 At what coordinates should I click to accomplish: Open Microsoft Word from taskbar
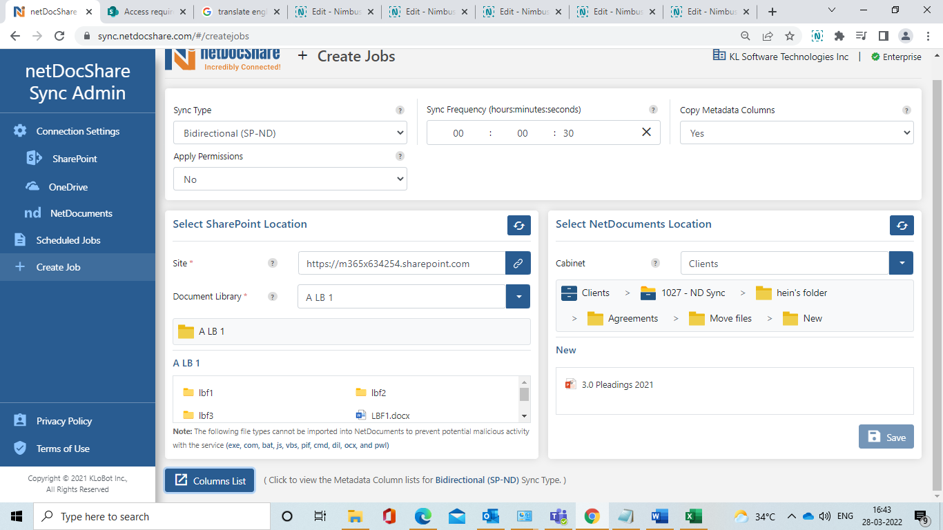pos(659,516)
